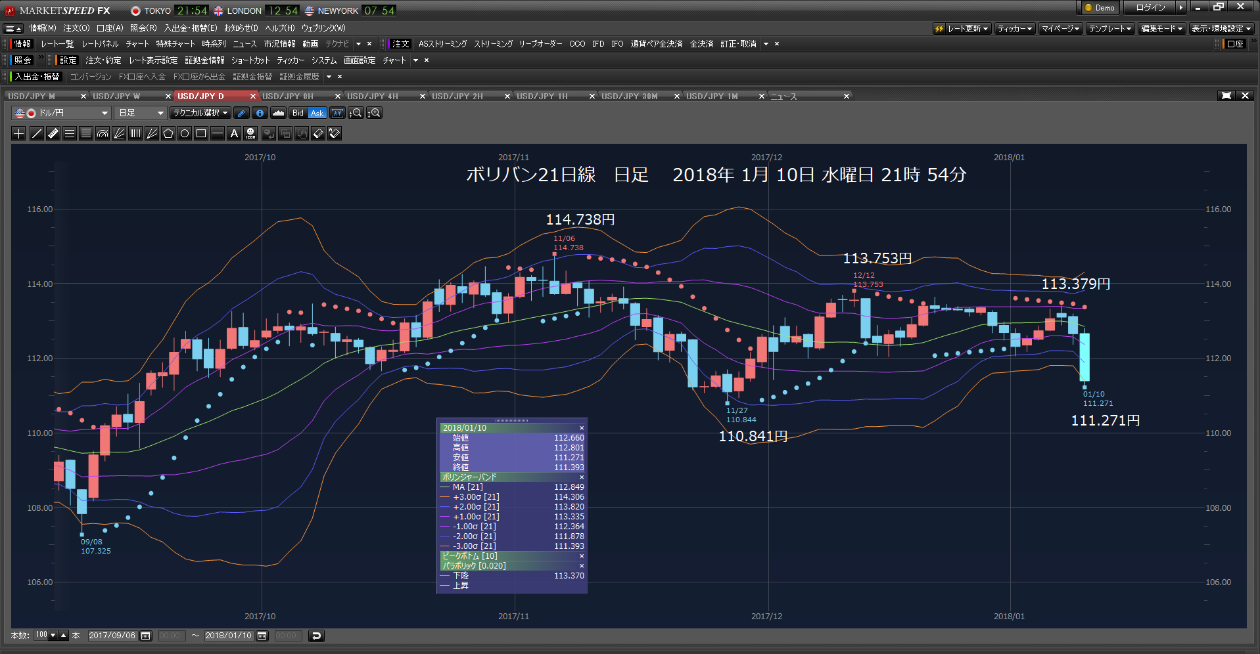Select the circle shape tool

click(185, 133)
